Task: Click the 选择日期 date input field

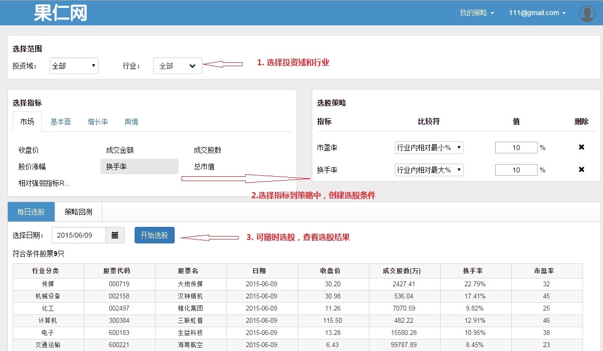Action: click(x=79, y=235)
